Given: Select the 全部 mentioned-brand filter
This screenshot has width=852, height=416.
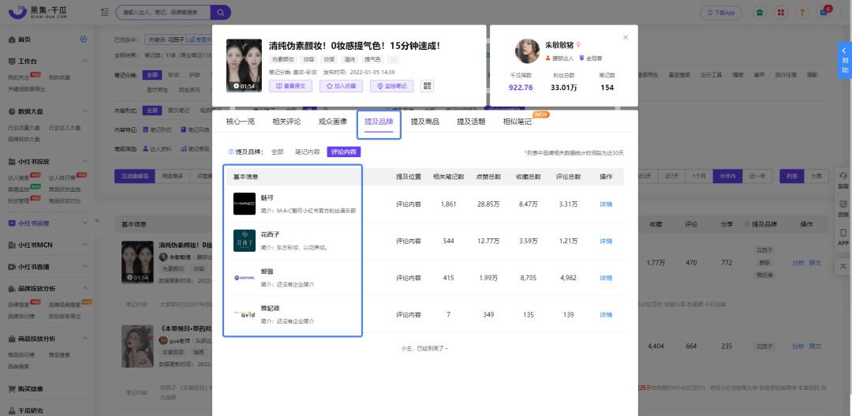Looking at the screenshot, I should point(277,152).
